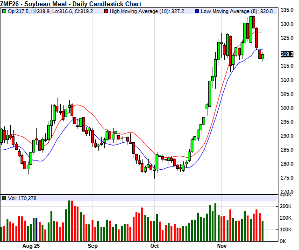The width and height of the screenshot is (299, 250).
Task: Click the last green candlestick on the chart
Action: [263, 56]
